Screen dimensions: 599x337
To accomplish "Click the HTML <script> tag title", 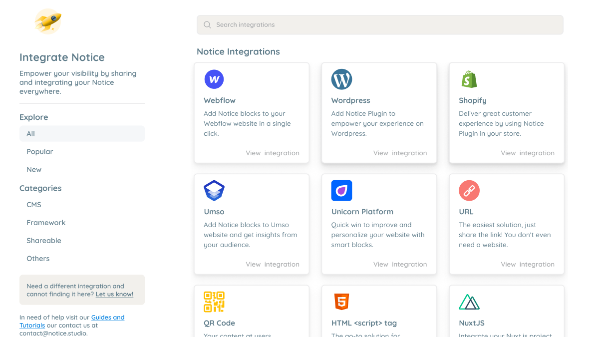I will point(364,323).
